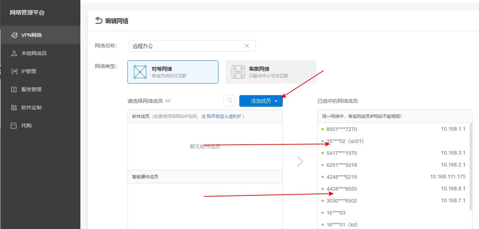The width and height of the screenshot is (479, 229).
Task: Click the 服务管理 document icon
Action: [14, 89]
